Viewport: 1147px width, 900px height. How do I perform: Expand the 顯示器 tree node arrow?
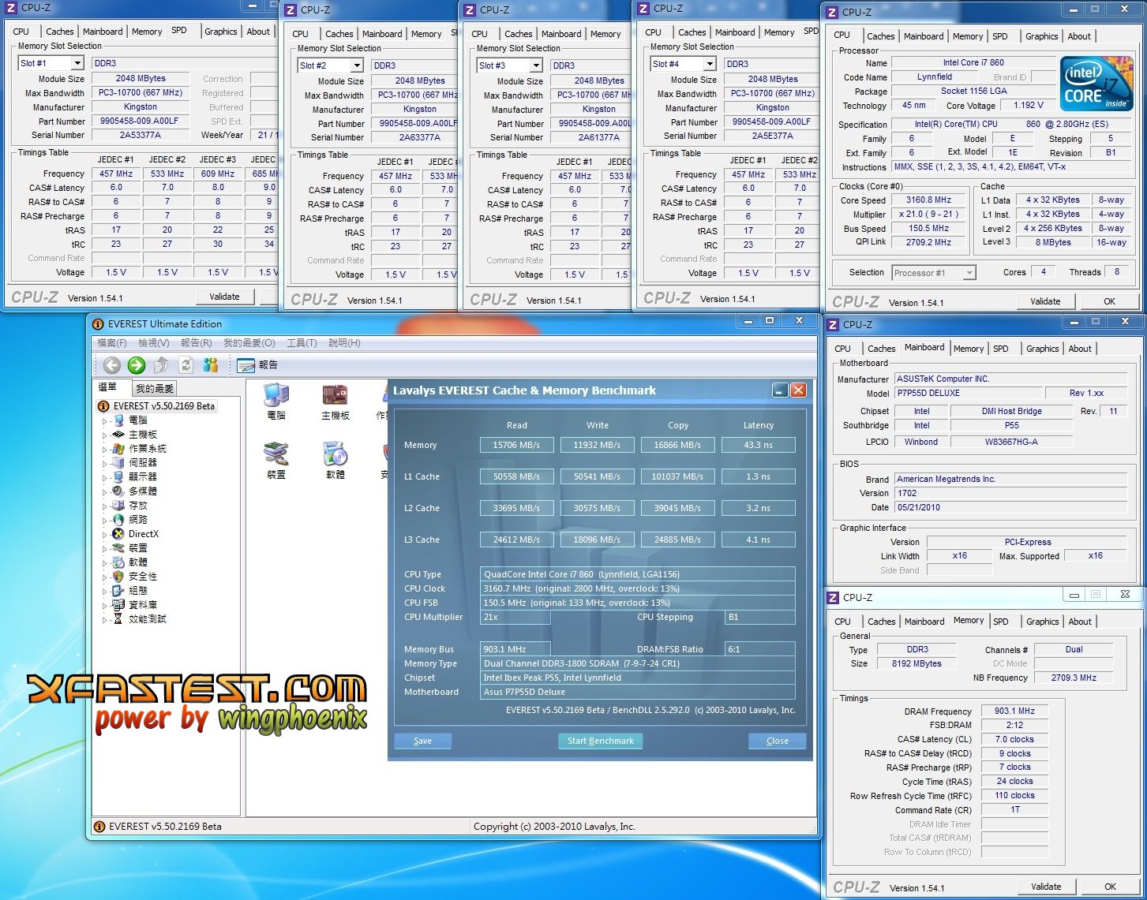[104, 478]
